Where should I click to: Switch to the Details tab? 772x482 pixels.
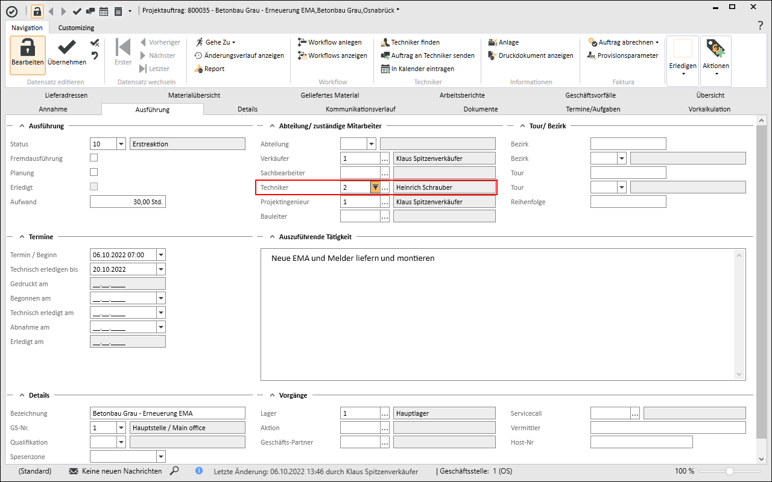(247, 109)
